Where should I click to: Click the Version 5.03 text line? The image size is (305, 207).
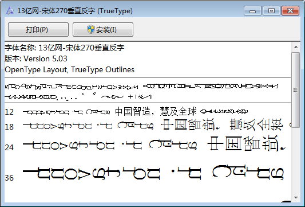tap(36, 58)
